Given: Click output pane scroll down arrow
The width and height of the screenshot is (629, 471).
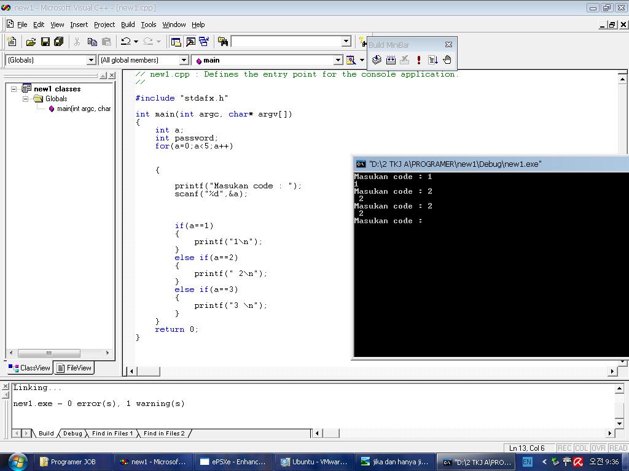Looking at the screenshot, I should [619, 423].
